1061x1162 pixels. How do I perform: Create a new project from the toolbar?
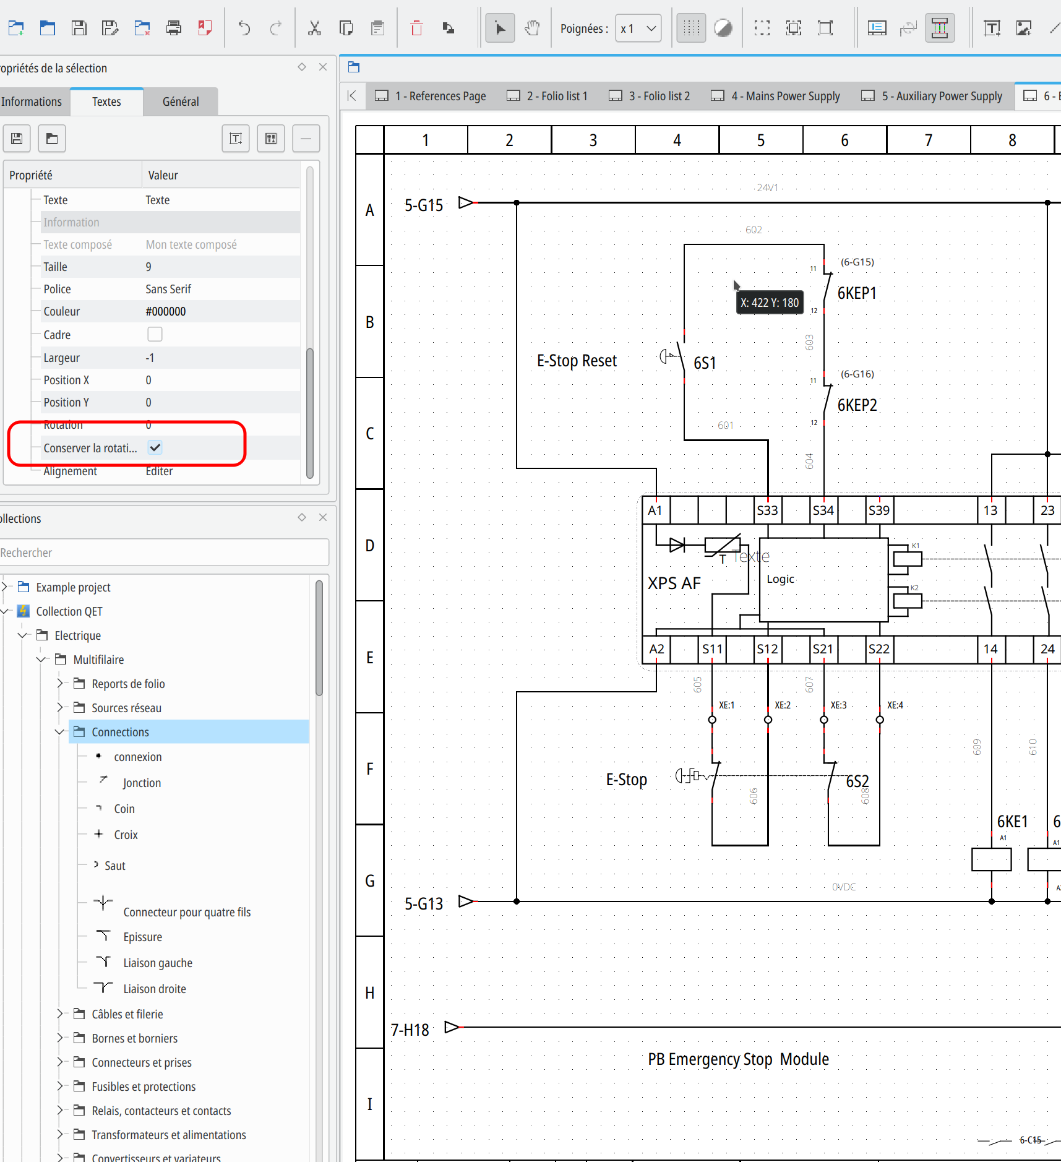click(16, 28)
